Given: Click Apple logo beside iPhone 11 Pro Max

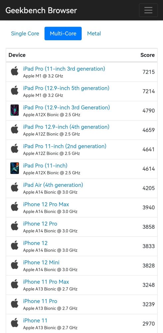Looking at the screenshot, I should [x=15, y=284].
